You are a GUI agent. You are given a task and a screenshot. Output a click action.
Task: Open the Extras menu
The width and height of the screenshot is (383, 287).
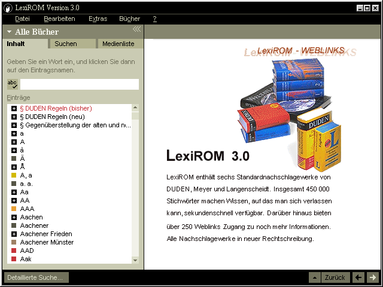[x=98, y=19]
